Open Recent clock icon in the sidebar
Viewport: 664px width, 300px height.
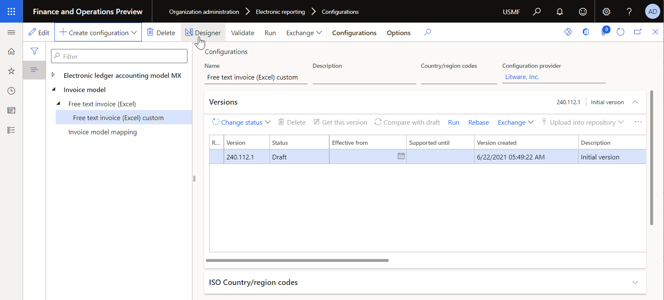point(11,91)
